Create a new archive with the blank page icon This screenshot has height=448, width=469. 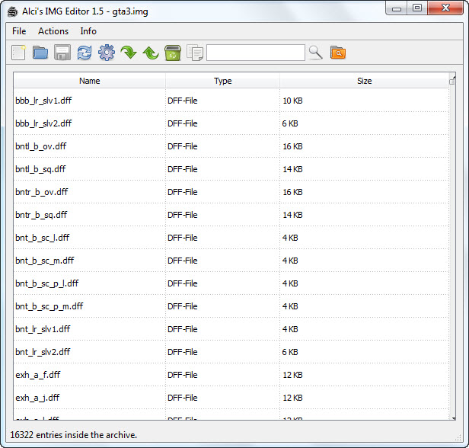coord(18,53)
